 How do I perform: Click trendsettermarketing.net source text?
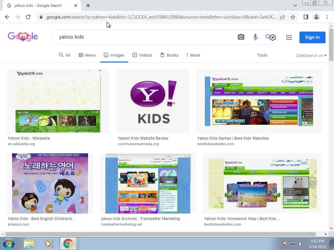[121, 224]
